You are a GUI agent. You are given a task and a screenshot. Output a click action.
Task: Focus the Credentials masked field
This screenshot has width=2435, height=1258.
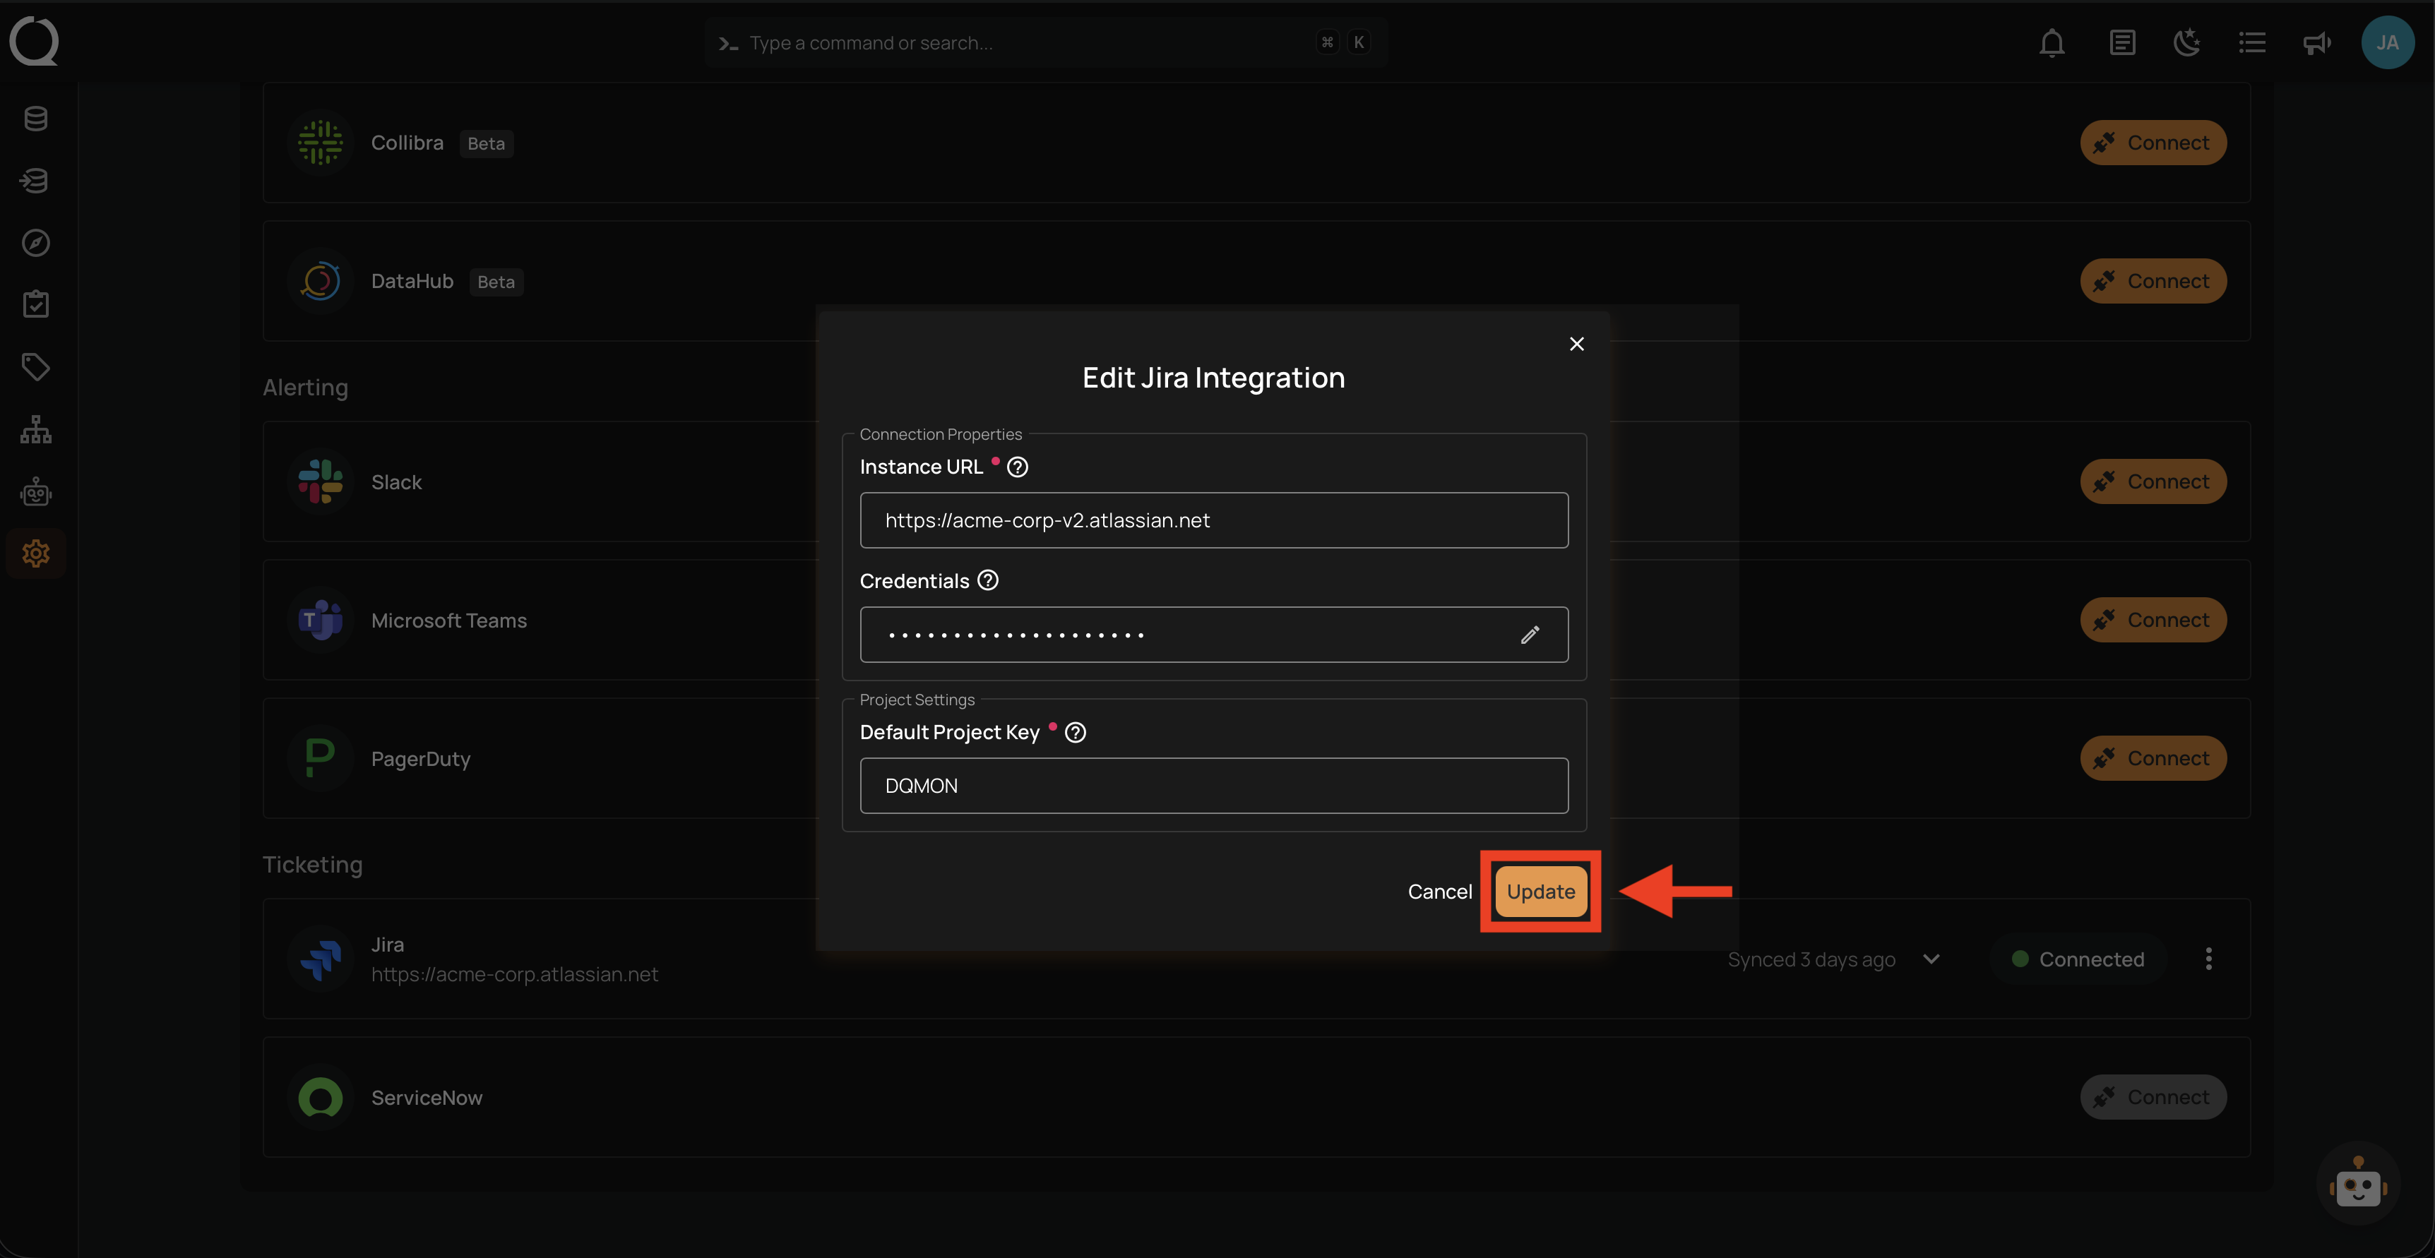coord(1214,635)
